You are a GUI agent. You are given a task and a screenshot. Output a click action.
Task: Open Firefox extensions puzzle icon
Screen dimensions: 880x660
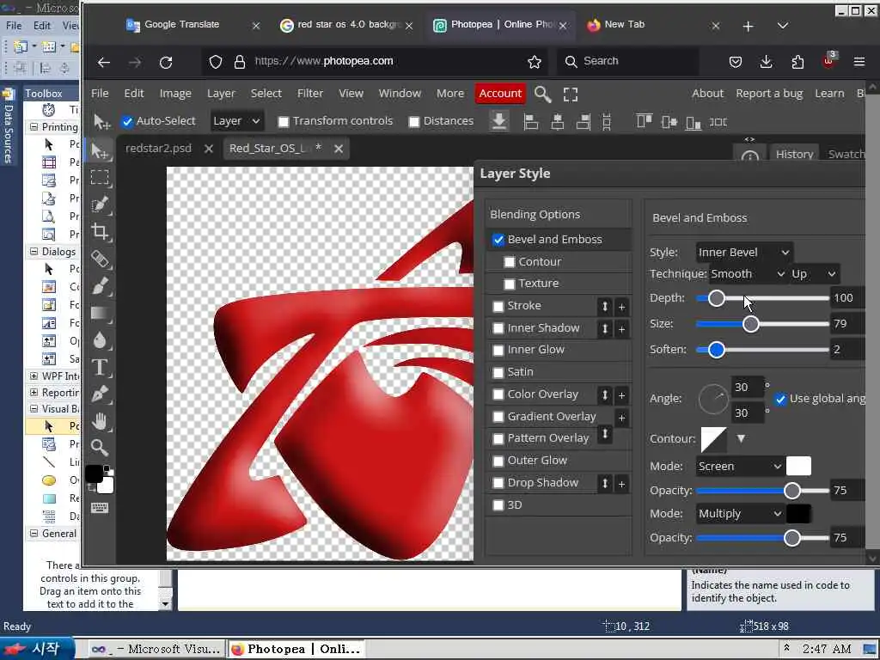click(x=797, y=62)
